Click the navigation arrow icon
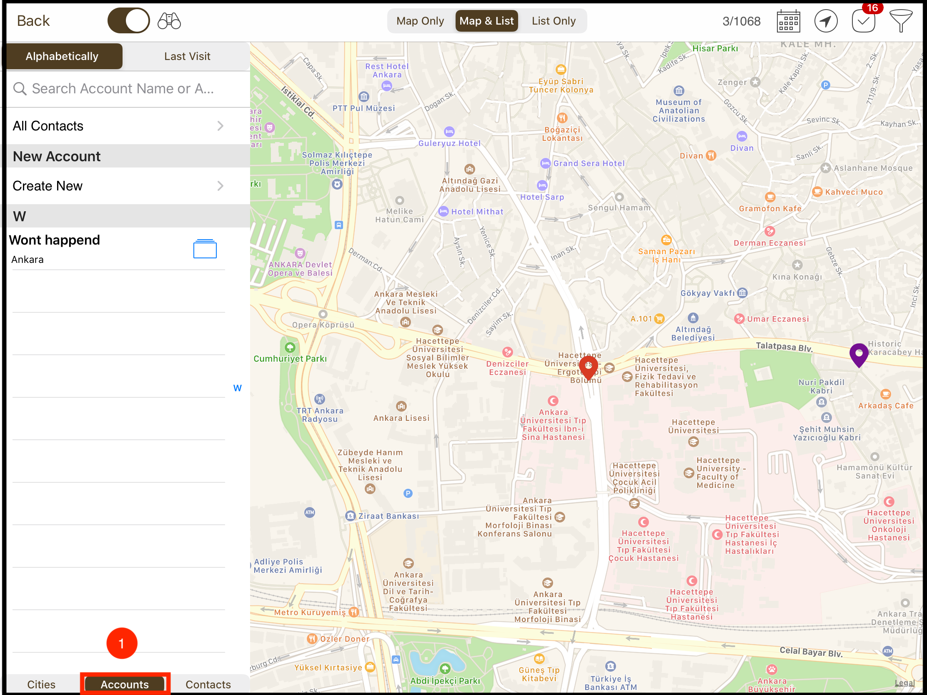Viewport: 927px width, 695px height. tap(826, 20)
